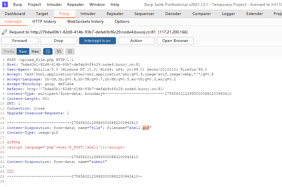The image size is (282, 187).
Task: Open the Repeater menu in menu bar
Action: click(76, 4)
